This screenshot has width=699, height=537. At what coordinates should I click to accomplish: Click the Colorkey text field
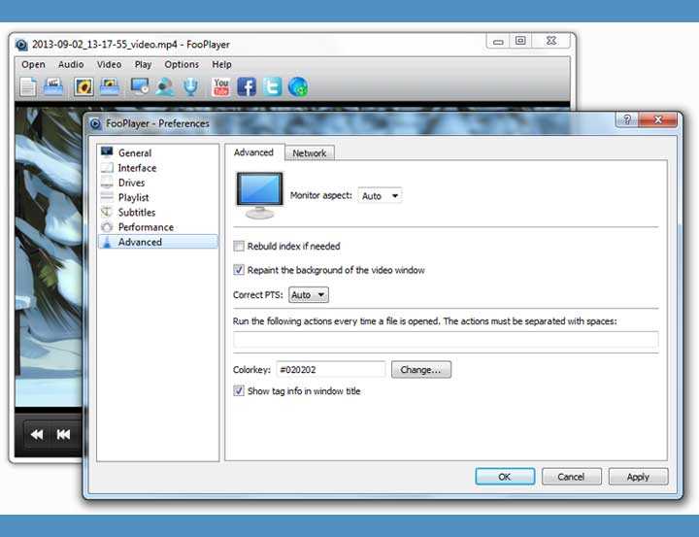click(331, 369)
